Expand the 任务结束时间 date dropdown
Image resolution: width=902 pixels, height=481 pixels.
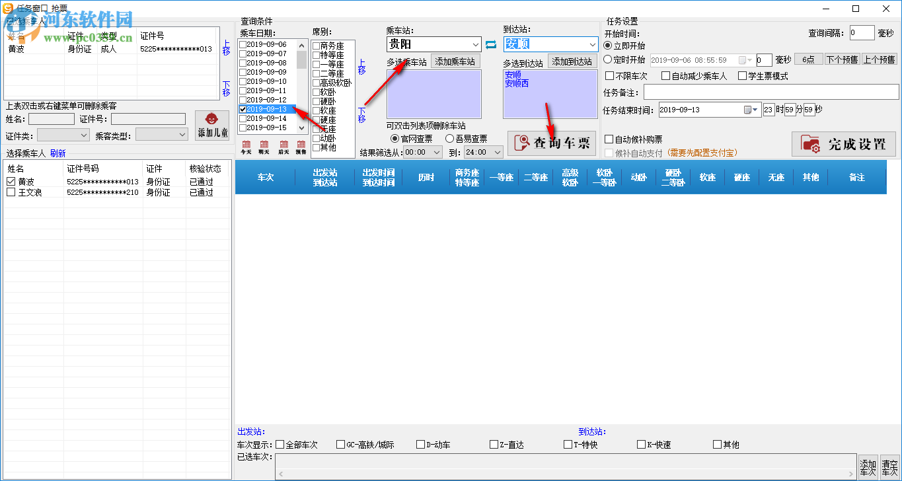pyautogui.click(x=755, y=110)
